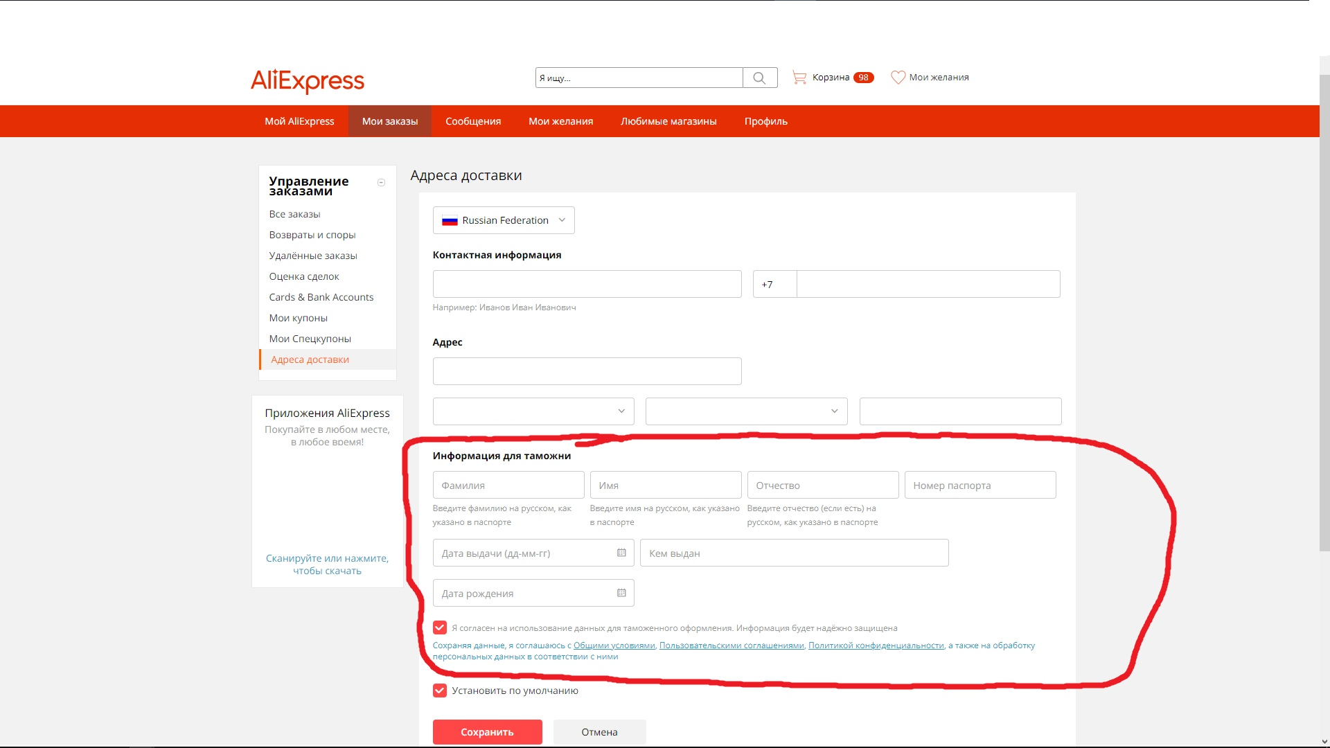1330x748 pixels.
Task: Click the Номер паспорта input field
Action: point(980,485)
